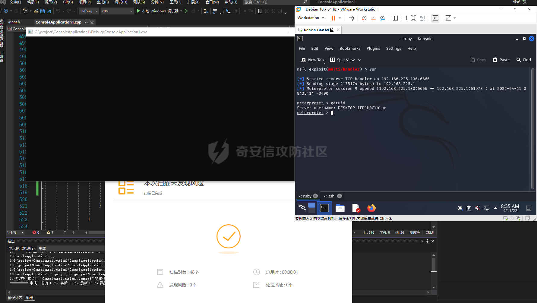
Task: Toggle pin on the ConsoleApplication1.cpp tab
Action: tap(87, 22)
